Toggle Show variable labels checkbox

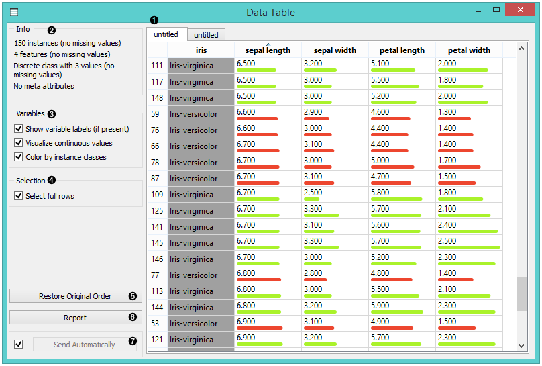(18, 129)
